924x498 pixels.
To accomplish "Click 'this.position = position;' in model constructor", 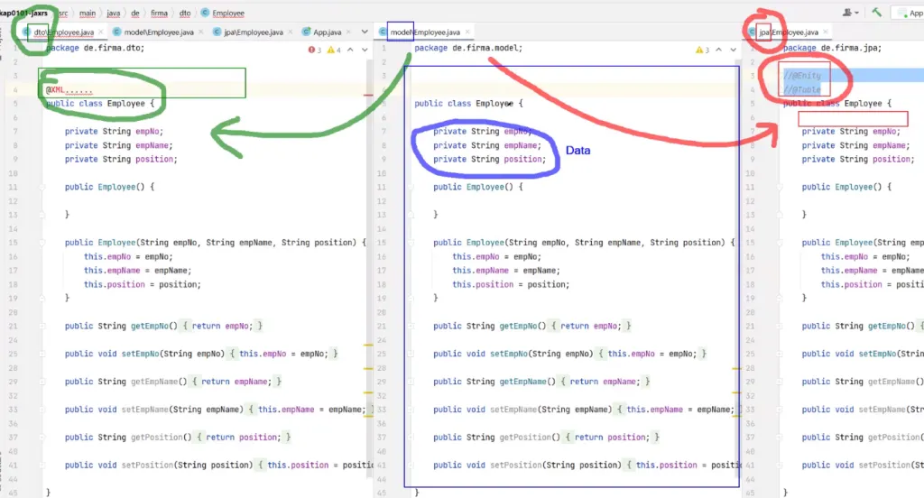I will tap(511, 285).
